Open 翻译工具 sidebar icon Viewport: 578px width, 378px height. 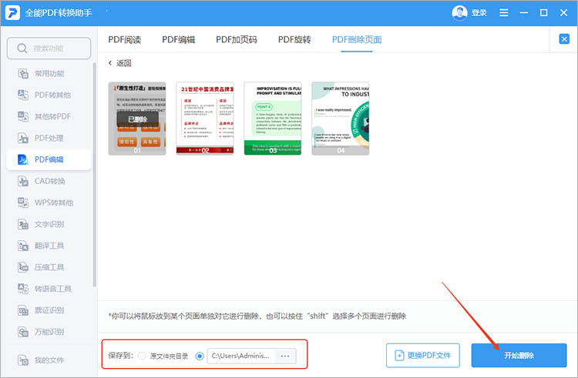[x=23, y=246]
